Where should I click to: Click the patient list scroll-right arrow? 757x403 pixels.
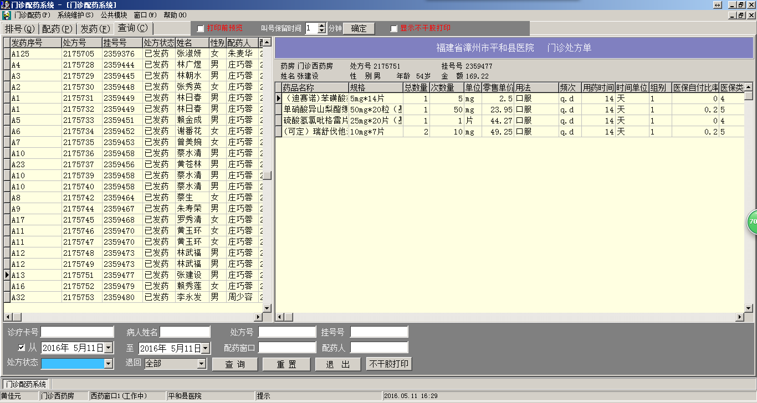click(x=258, y=317)
